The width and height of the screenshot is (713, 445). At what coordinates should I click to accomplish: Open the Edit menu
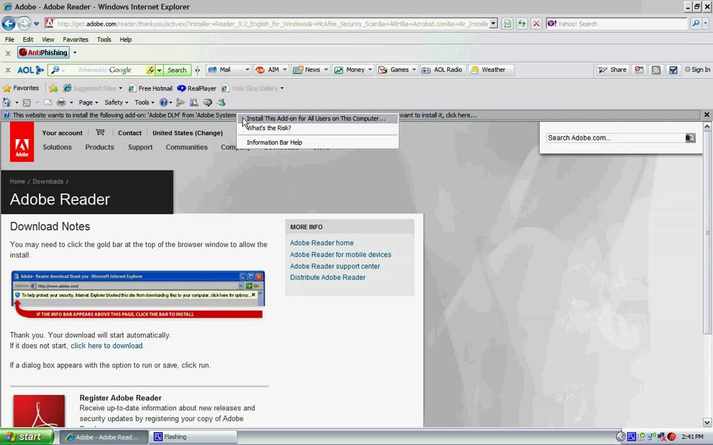tap(28, 40)
